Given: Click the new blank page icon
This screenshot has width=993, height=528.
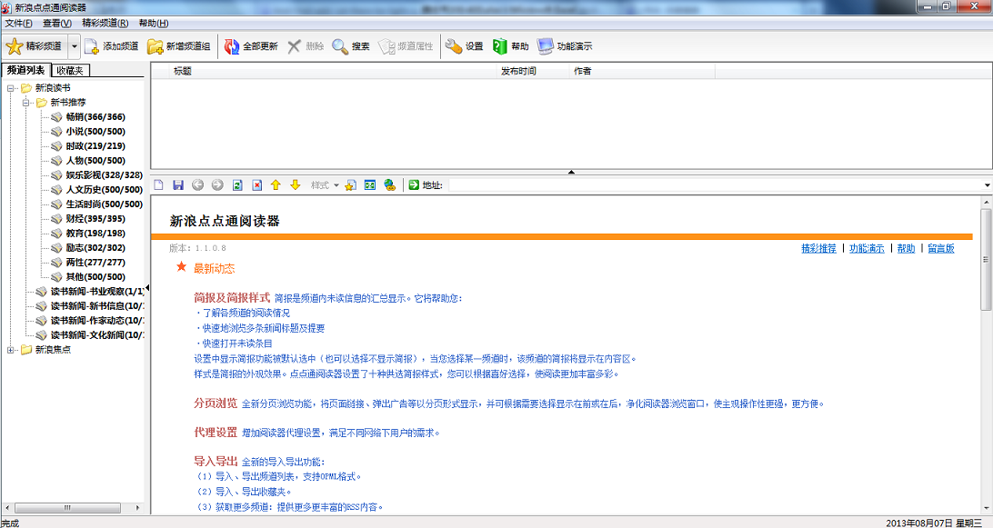Looking at the screenshot, I should (x=159, y=184).
